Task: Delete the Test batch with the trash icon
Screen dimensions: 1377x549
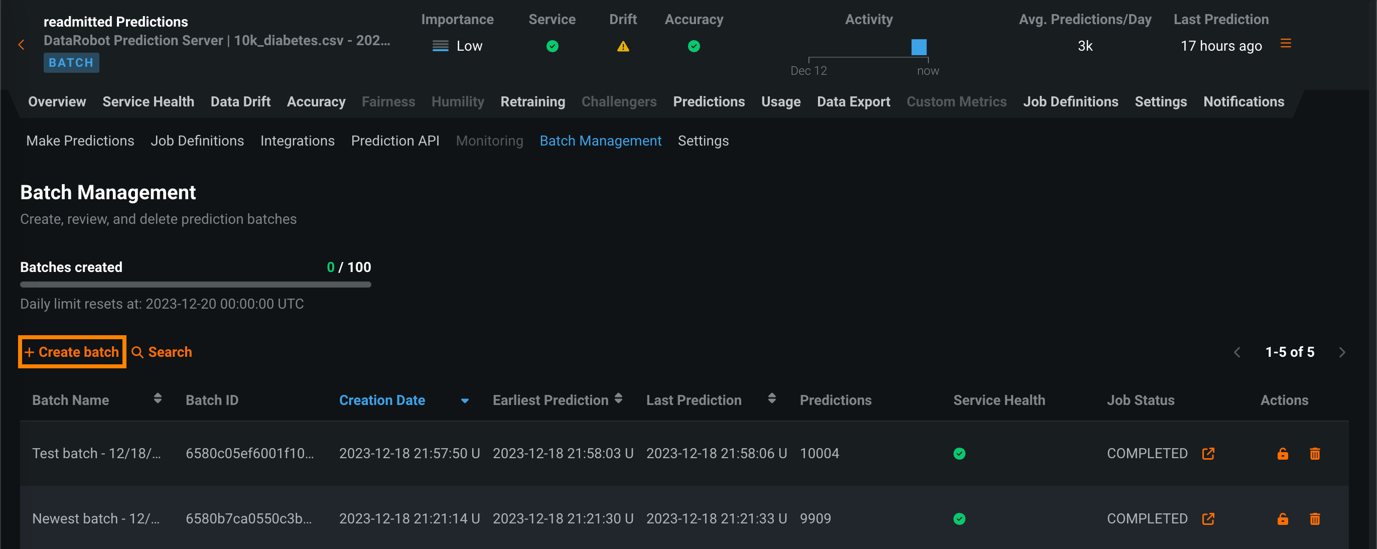Action: 1314,453
